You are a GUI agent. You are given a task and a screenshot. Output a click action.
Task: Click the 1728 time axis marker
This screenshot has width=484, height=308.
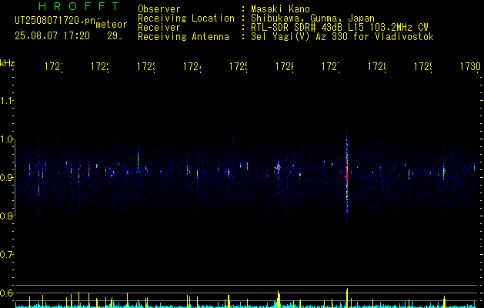pyautogui.click(x=376, y=67)
